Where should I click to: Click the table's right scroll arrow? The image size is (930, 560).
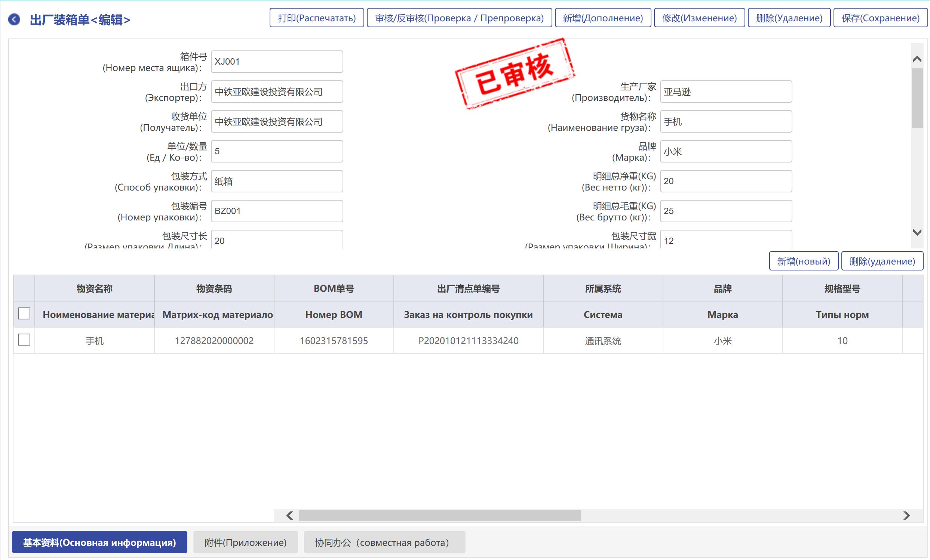coord(906,515)
